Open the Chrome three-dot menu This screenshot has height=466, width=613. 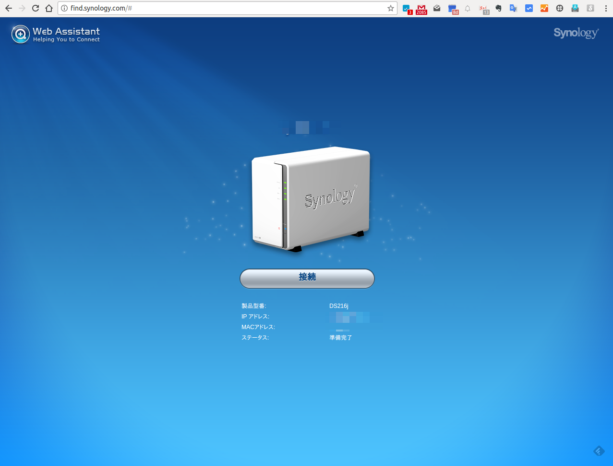pyautogui.click(x=606, y=8)
